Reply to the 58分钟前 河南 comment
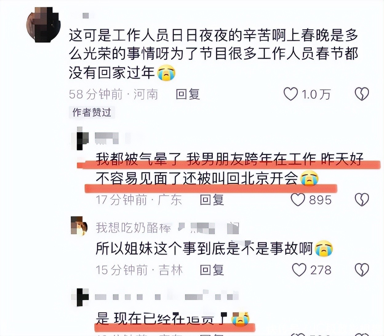The width and height of the screenshot is (384, 336). point(188,94)
